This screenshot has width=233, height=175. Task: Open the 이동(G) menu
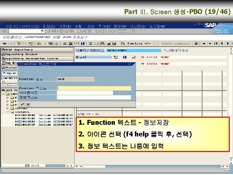click(65, 26)
